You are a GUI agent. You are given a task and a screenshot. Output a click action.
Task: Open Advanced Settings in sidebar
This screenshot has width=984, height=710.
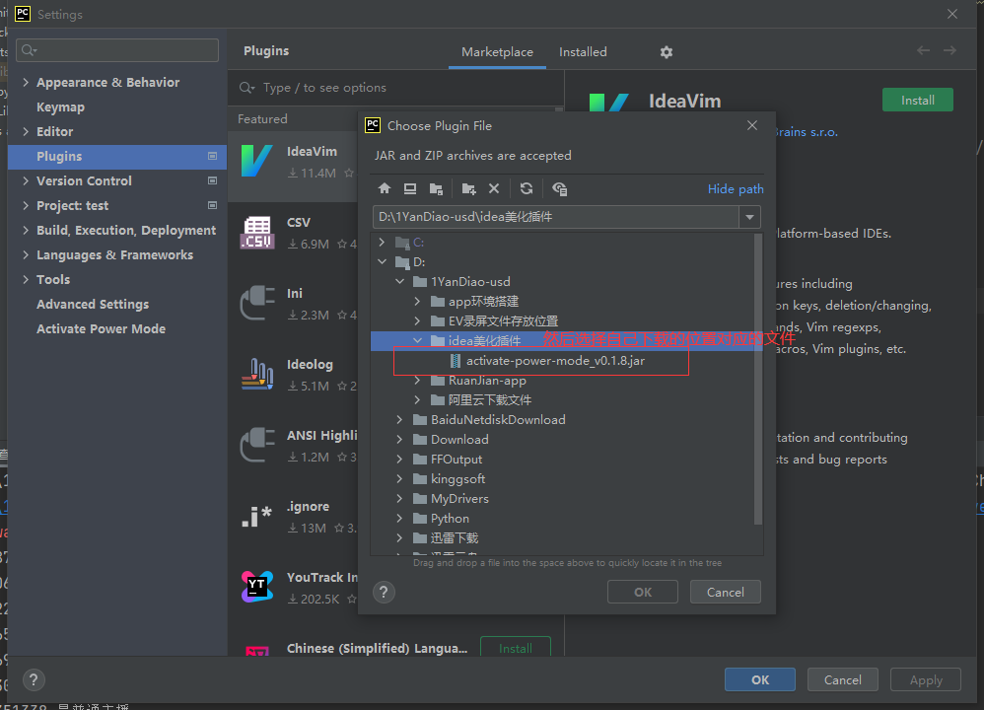(x=117, y=305)
